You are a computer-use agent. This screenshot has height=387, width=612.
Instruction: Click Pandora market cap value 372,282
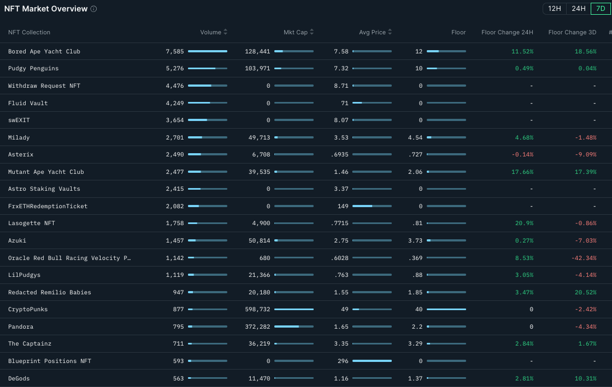coord(257,326)
